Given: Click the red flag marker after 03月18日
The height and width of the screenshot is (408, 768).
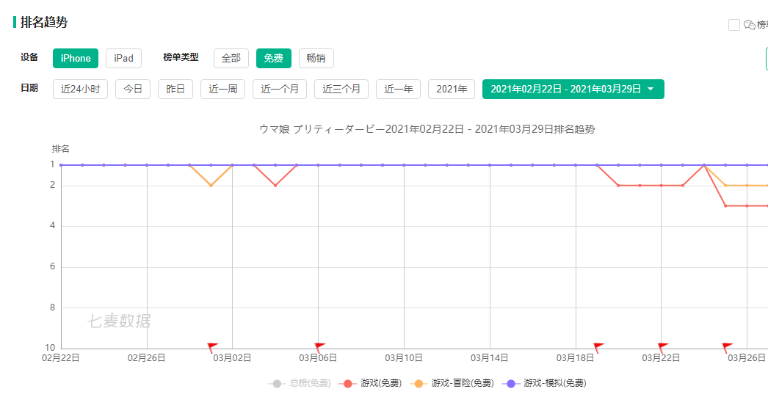Looking at the screenshot, I should coord(598,348).
